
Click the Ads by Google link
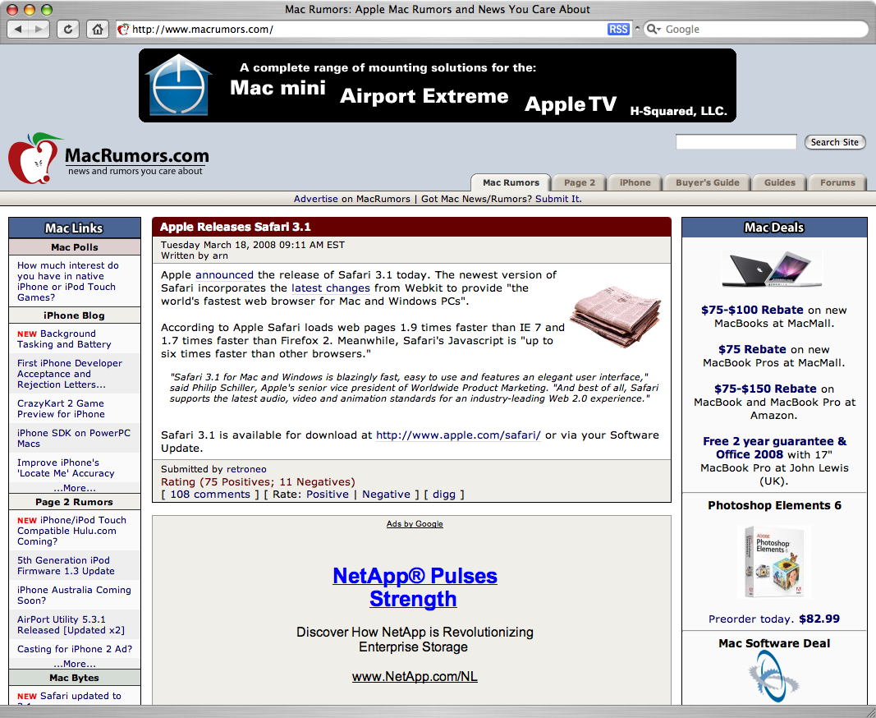pos(415,524)
